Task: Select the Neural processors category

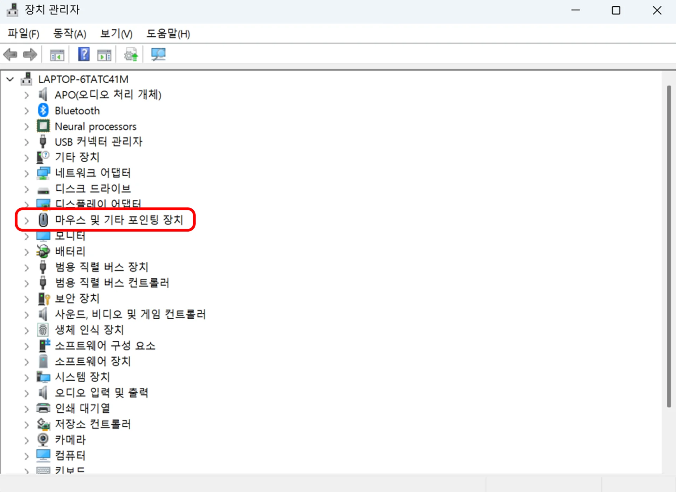Action: point(96,126)
